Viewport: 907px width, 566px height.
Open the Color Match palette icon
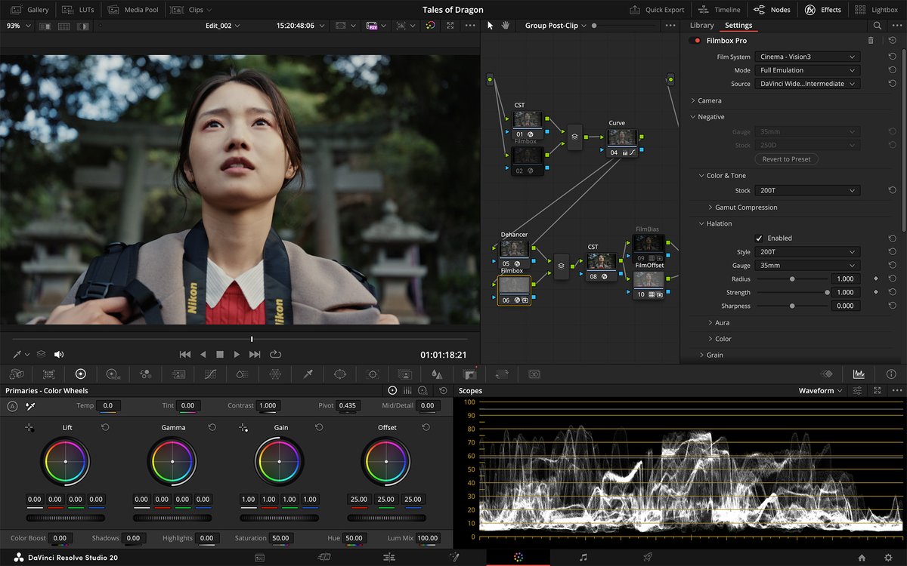click(48, 374)
